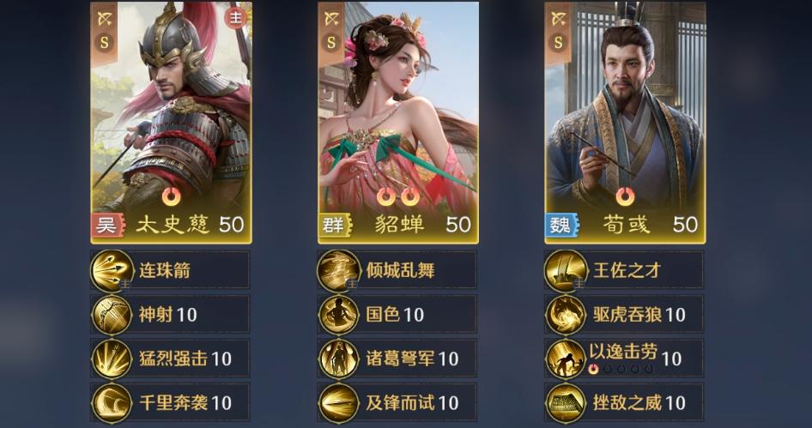Open the 国色 skill icon

coord(339,315)
